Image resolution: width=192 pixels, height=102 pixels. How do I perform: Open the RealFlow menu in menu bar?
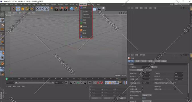[83, 4]
